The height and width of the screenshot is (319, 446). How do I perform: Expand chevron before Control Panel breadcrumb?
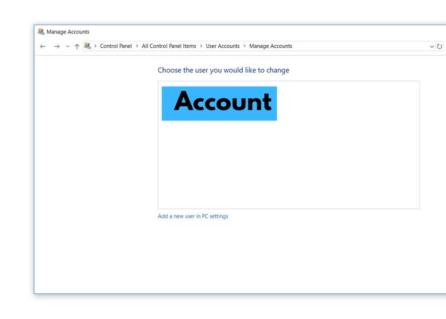[96, 46]
